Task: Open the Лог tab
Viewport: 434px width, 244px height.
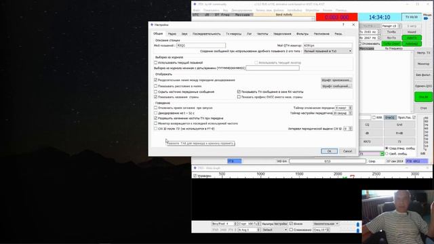Action: pyautogui.click(x=249, y=34)
